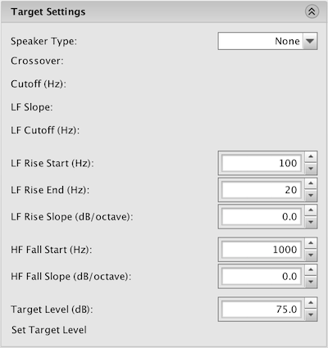The width and height of the screenshot is (328, 348).
Task: Click the LF Rise Slope input field
Action: pos(262,217)
